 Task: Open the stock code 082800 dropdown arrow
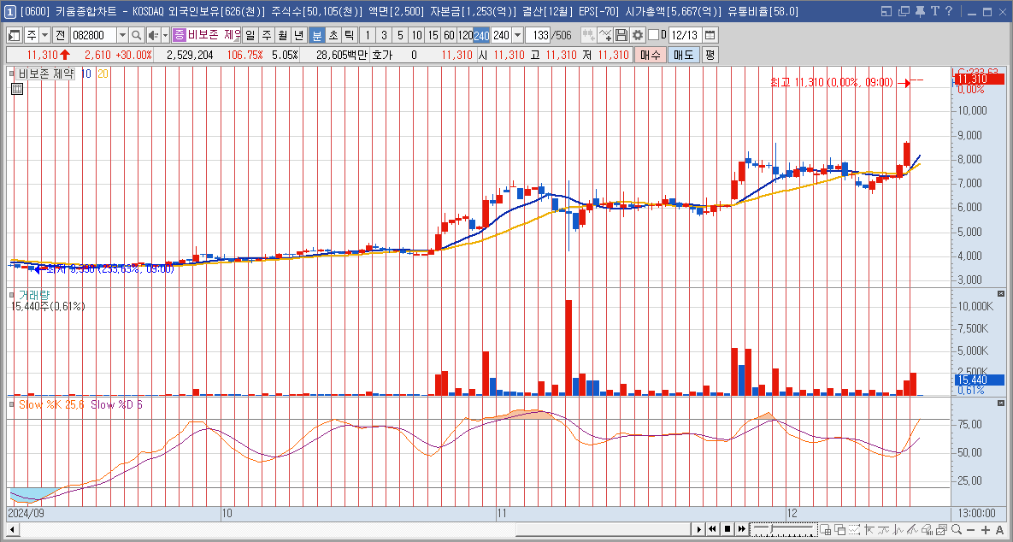pyautogui.click(x=122, y=36)
